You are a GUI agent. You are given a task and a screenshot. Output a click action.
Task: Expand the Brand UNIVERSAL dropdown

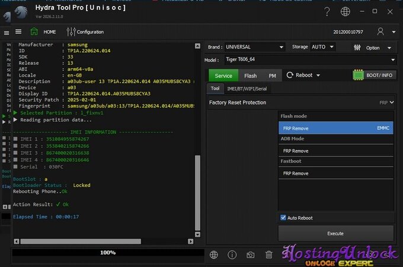coord(255,47)
